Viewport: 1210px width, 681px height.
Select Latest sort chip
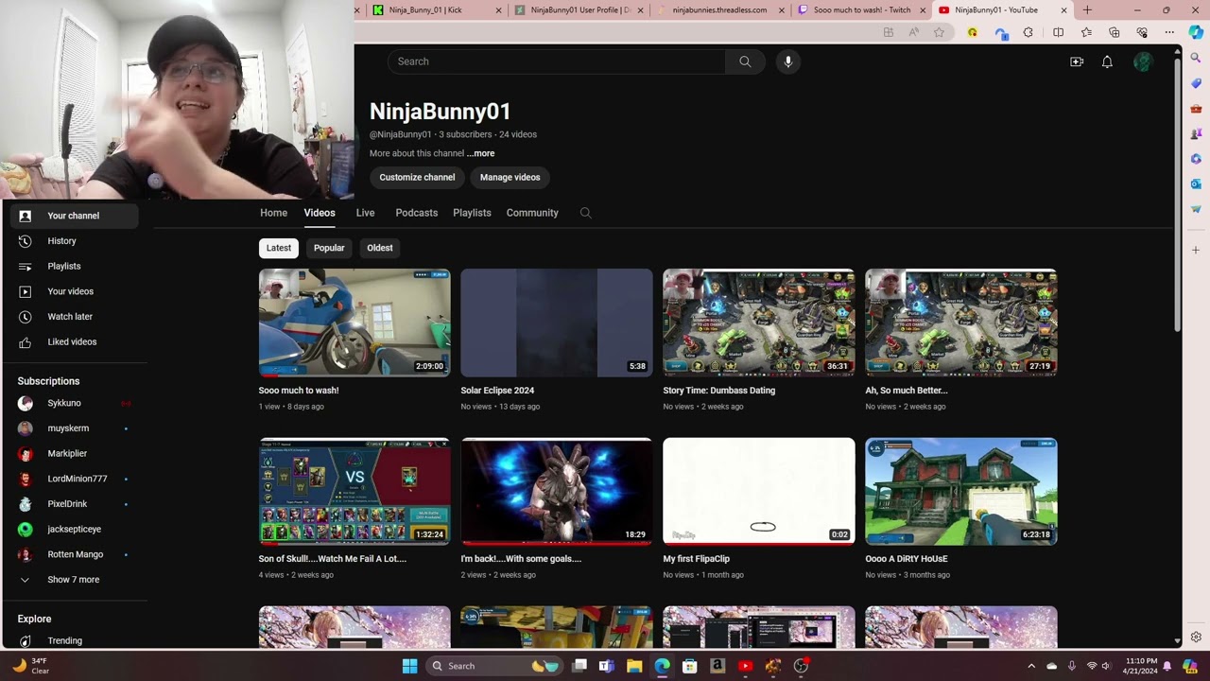coord(279,248)
